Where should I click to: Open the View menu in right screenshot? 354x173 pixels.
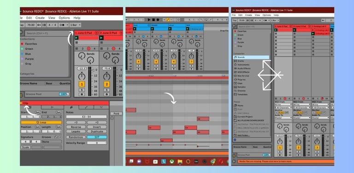click(257, 15)
